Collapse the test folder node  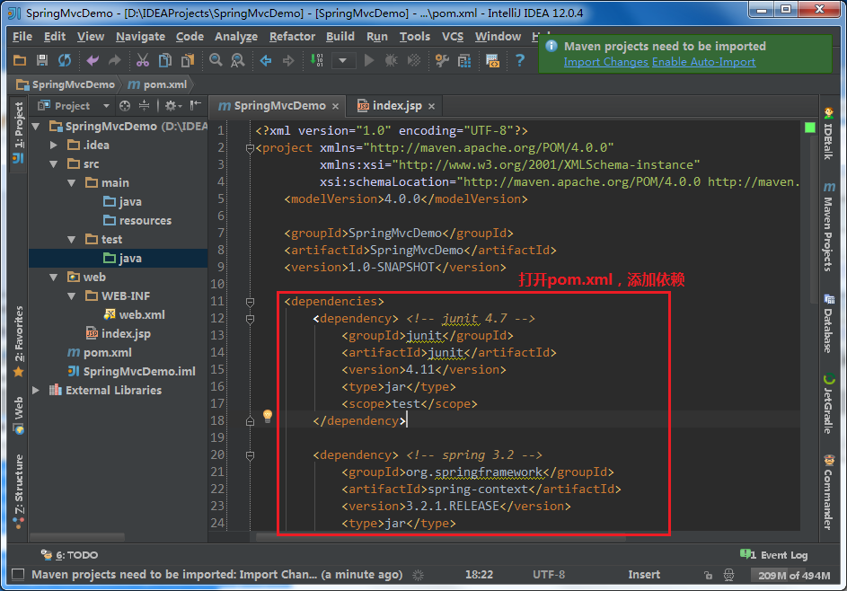click(x=71, y=239)
